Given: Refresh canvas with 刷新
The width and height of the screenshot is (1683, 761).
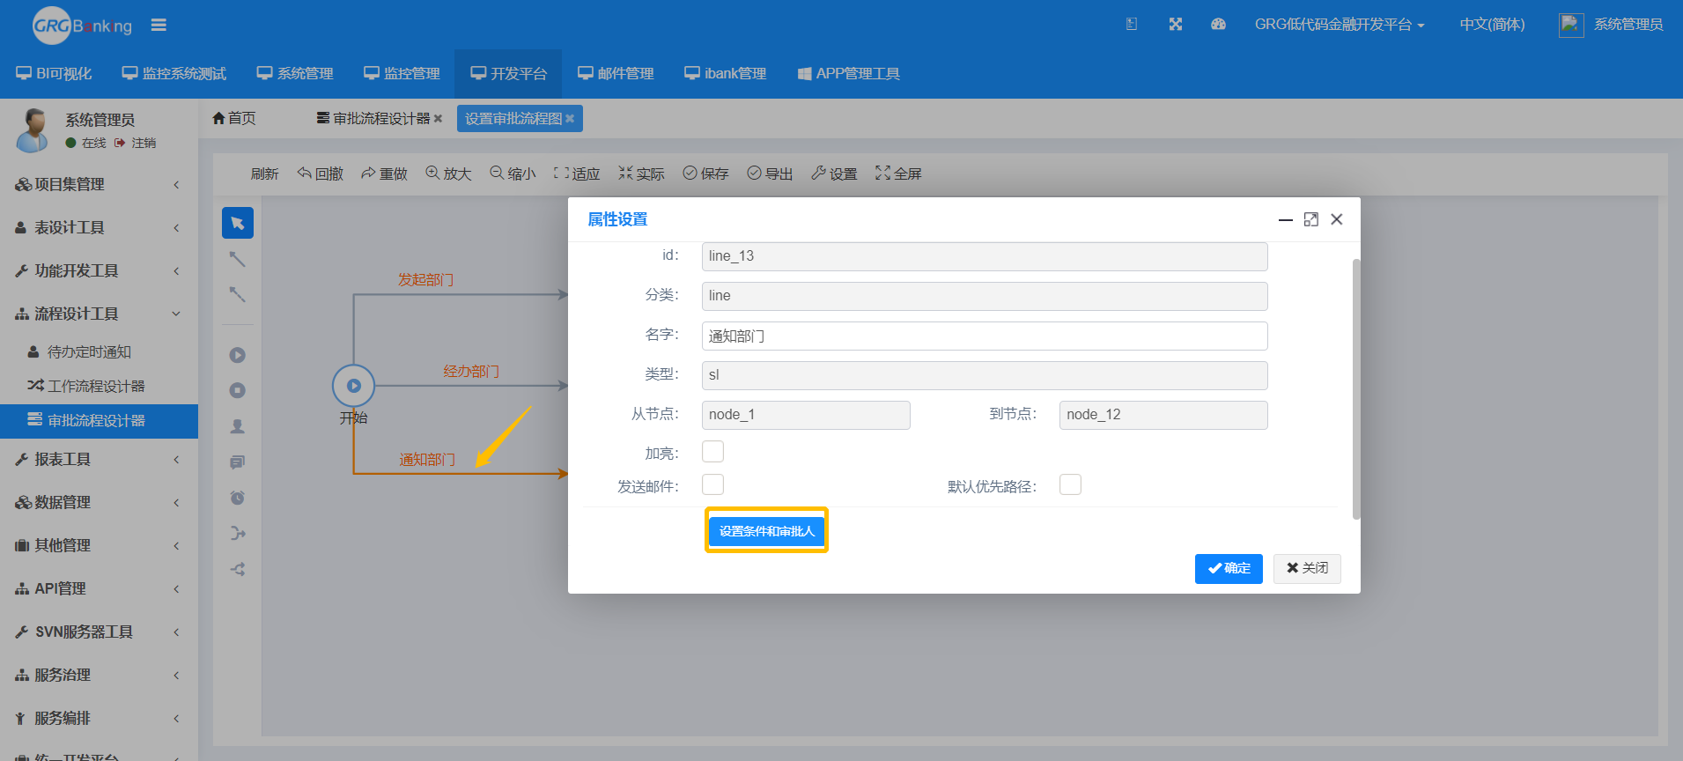Looking at the screenshot, I should [264, 174].
